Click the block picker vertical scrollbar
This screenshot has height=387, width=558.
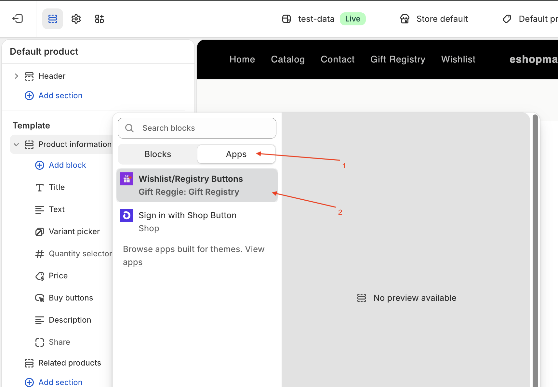535,250
